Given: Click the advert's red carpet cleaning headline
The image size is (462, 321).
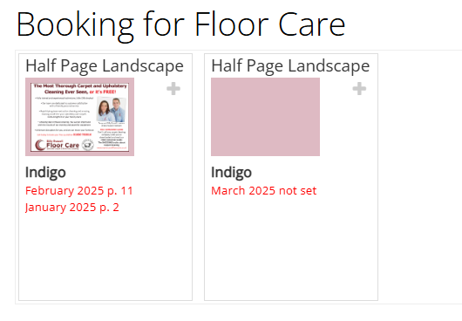Looking at the screenshot, I should pos(80,89).
